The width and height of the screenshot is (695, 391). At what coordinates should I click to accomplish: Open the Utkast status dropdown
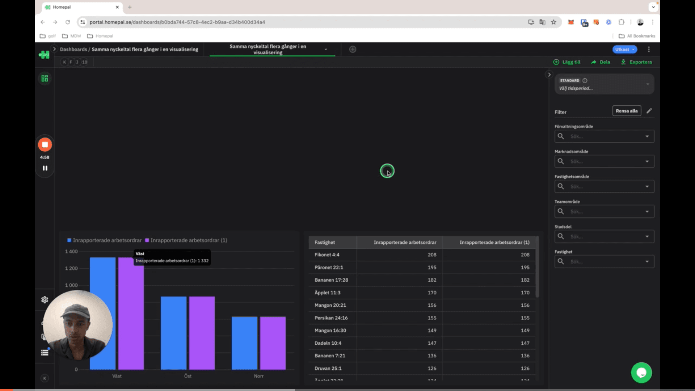pyautogui.click(x=625, y=49)
